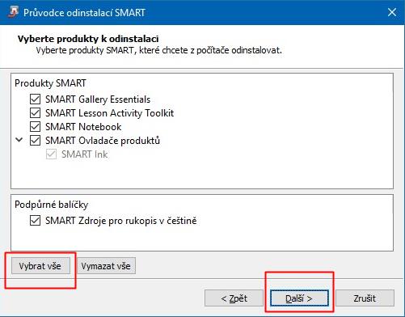Click the Vyberte produkty k odinstalaci heading
Image resolution: width=405 pixels, height=317 pixels.
88,39
